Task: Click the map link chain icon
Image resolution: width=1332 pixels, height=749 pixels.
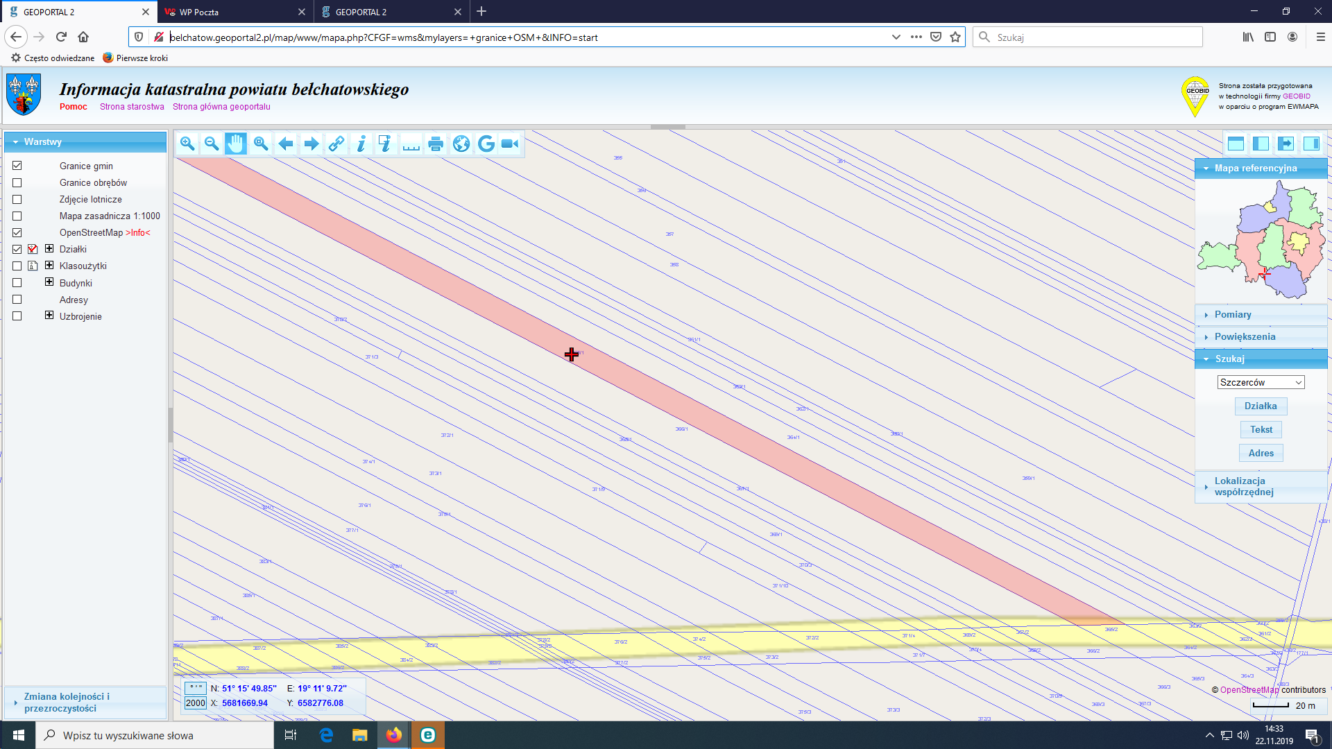Action: click(x=336, y=144)
